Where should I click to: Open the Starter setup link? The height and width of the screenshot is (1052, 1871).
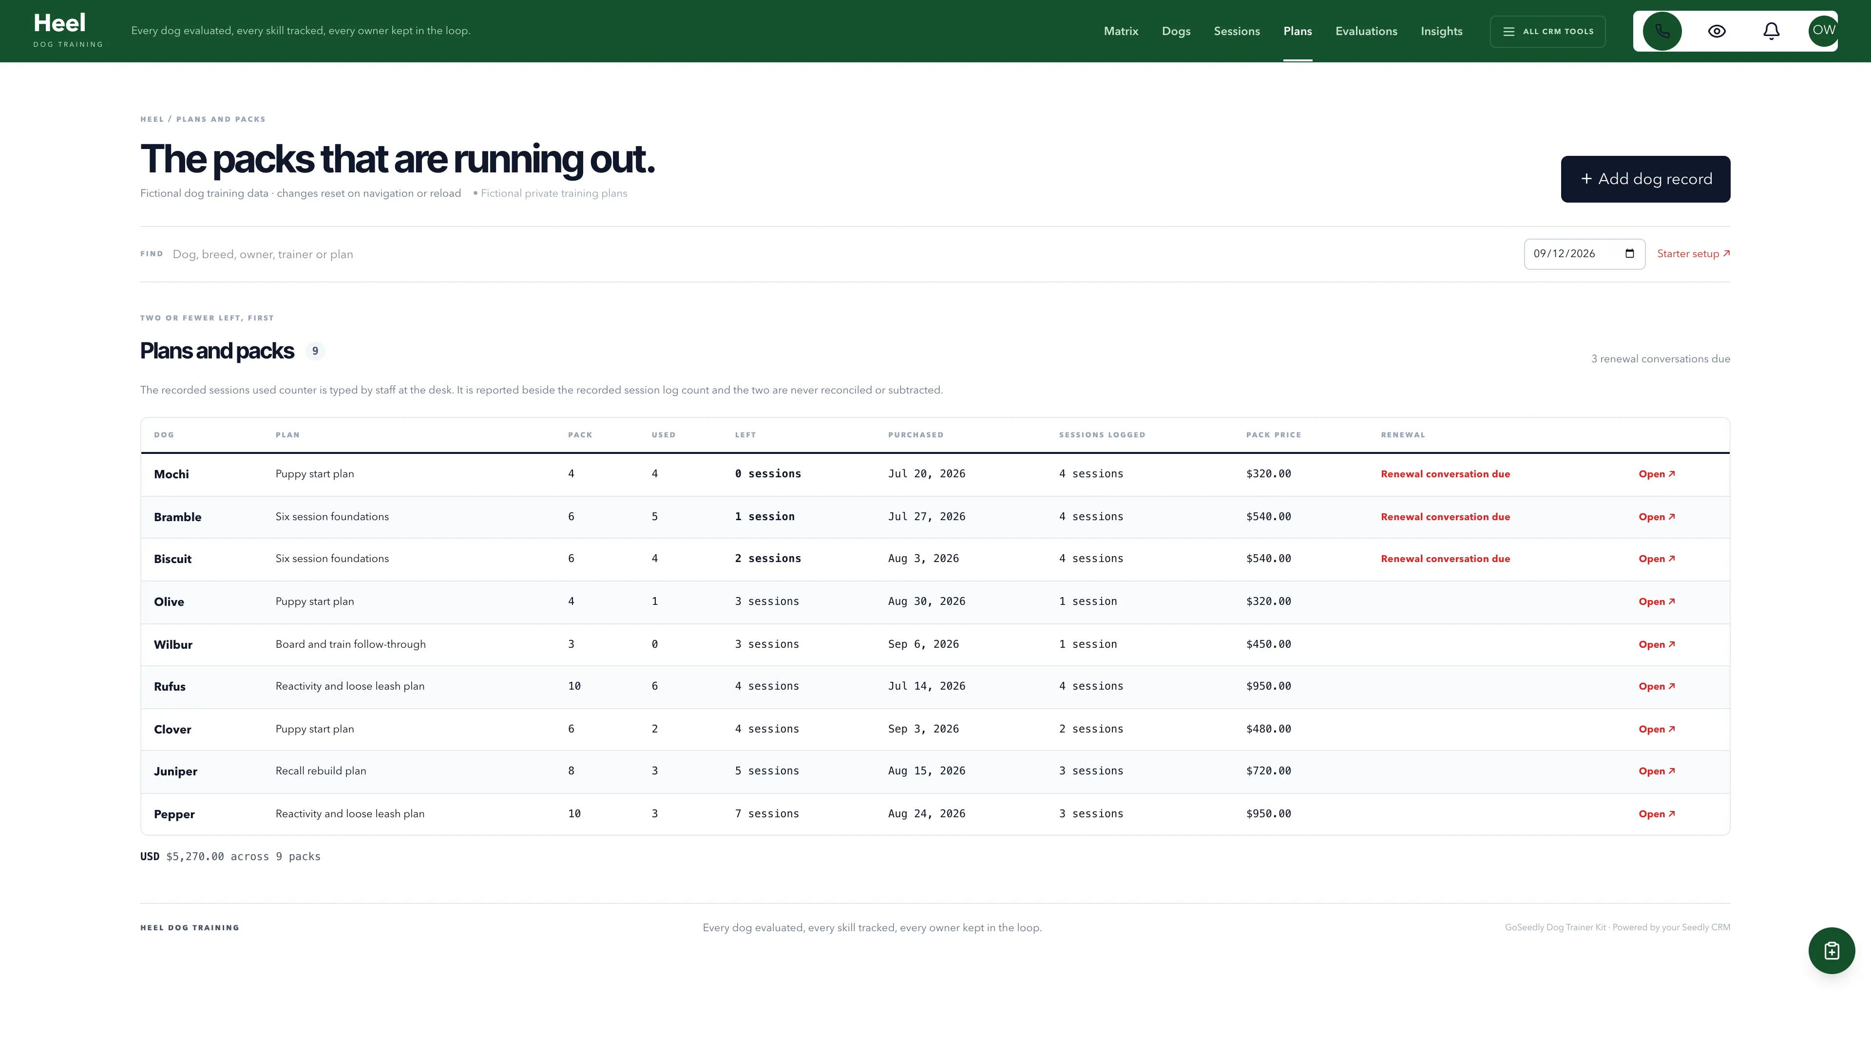[1693, 253]
